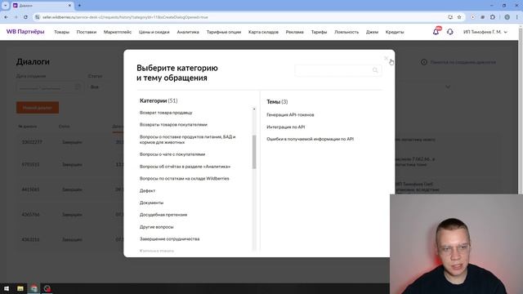Screen dimensions: 523x294
Task: Open notifications bell icon
Action: tap(436, 31)
